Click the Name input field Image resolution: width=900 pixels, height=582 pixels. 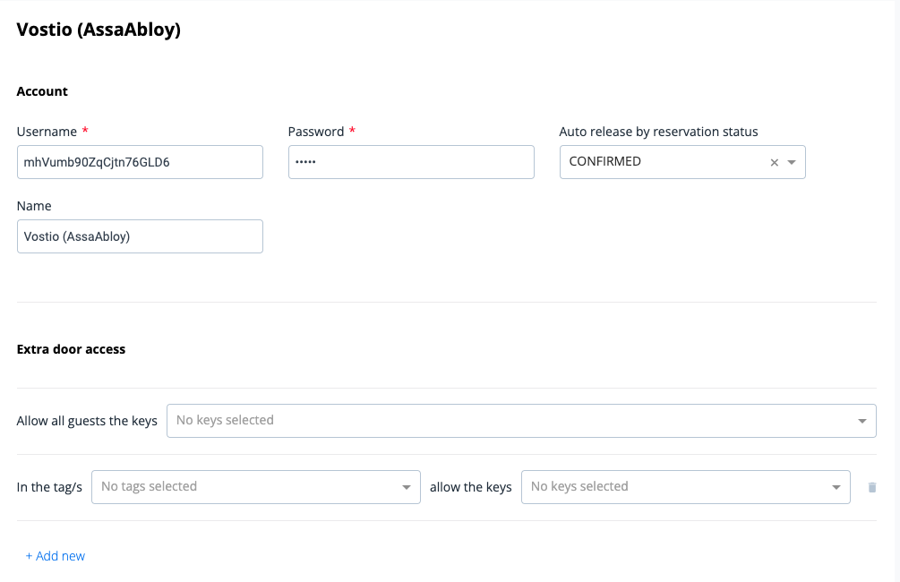coord(140,236)
